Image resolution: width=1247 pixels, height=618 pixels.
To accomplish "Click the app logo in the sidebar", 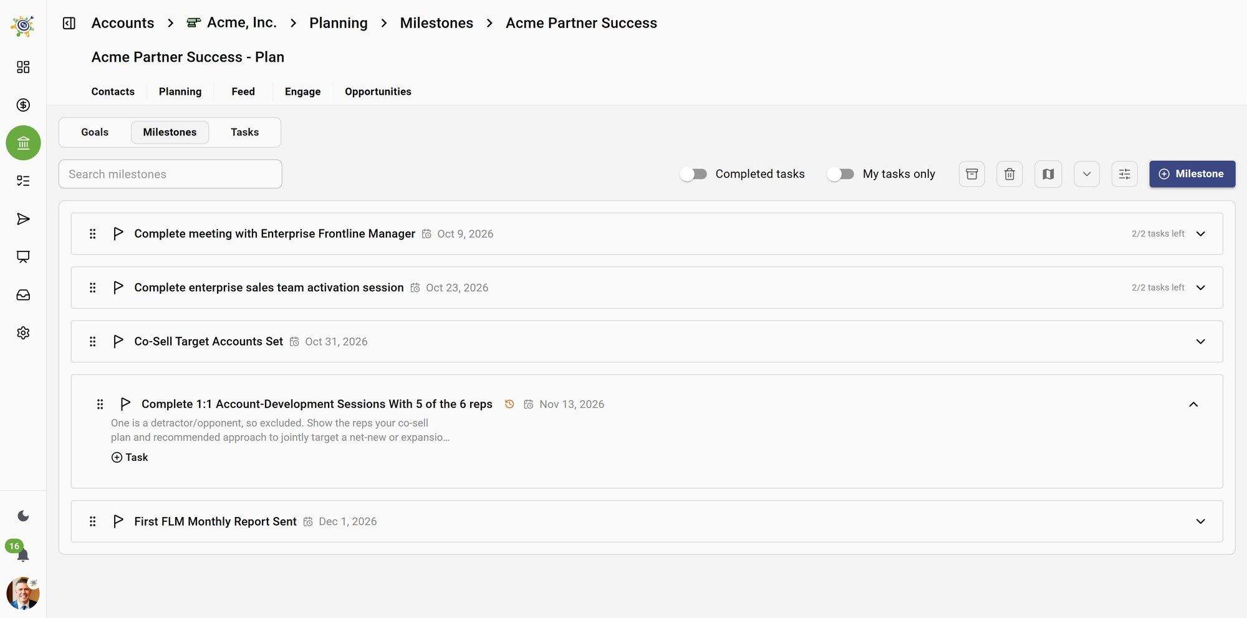I will [x=23, y=26].
